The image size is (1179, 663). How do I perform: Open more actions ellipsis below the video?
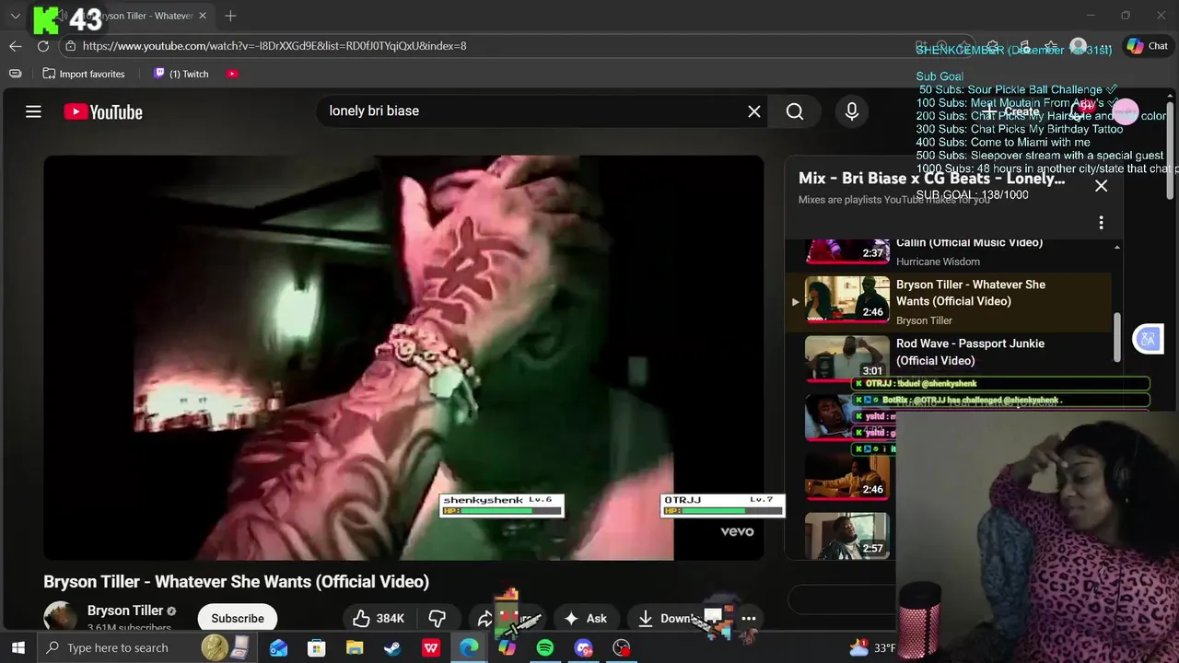click(749, 619)
